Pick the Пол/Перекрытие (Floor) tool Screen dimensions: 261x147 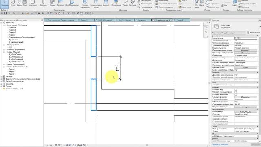pos(72,3)
